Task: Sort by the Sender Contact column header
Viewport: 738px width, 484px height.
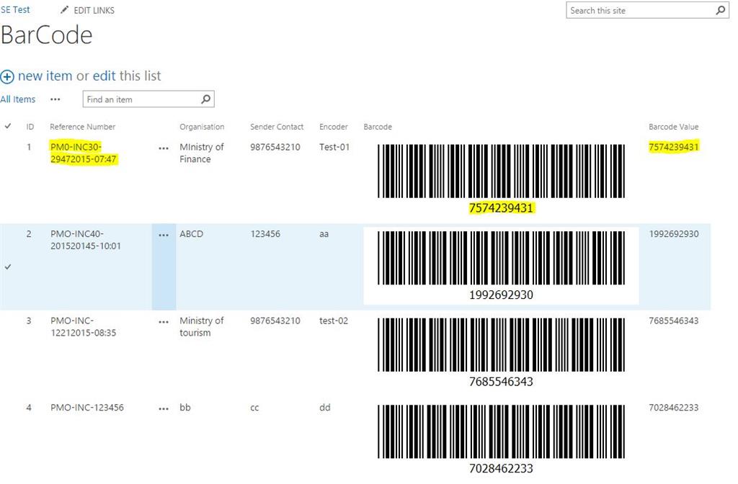Action: 277,127
